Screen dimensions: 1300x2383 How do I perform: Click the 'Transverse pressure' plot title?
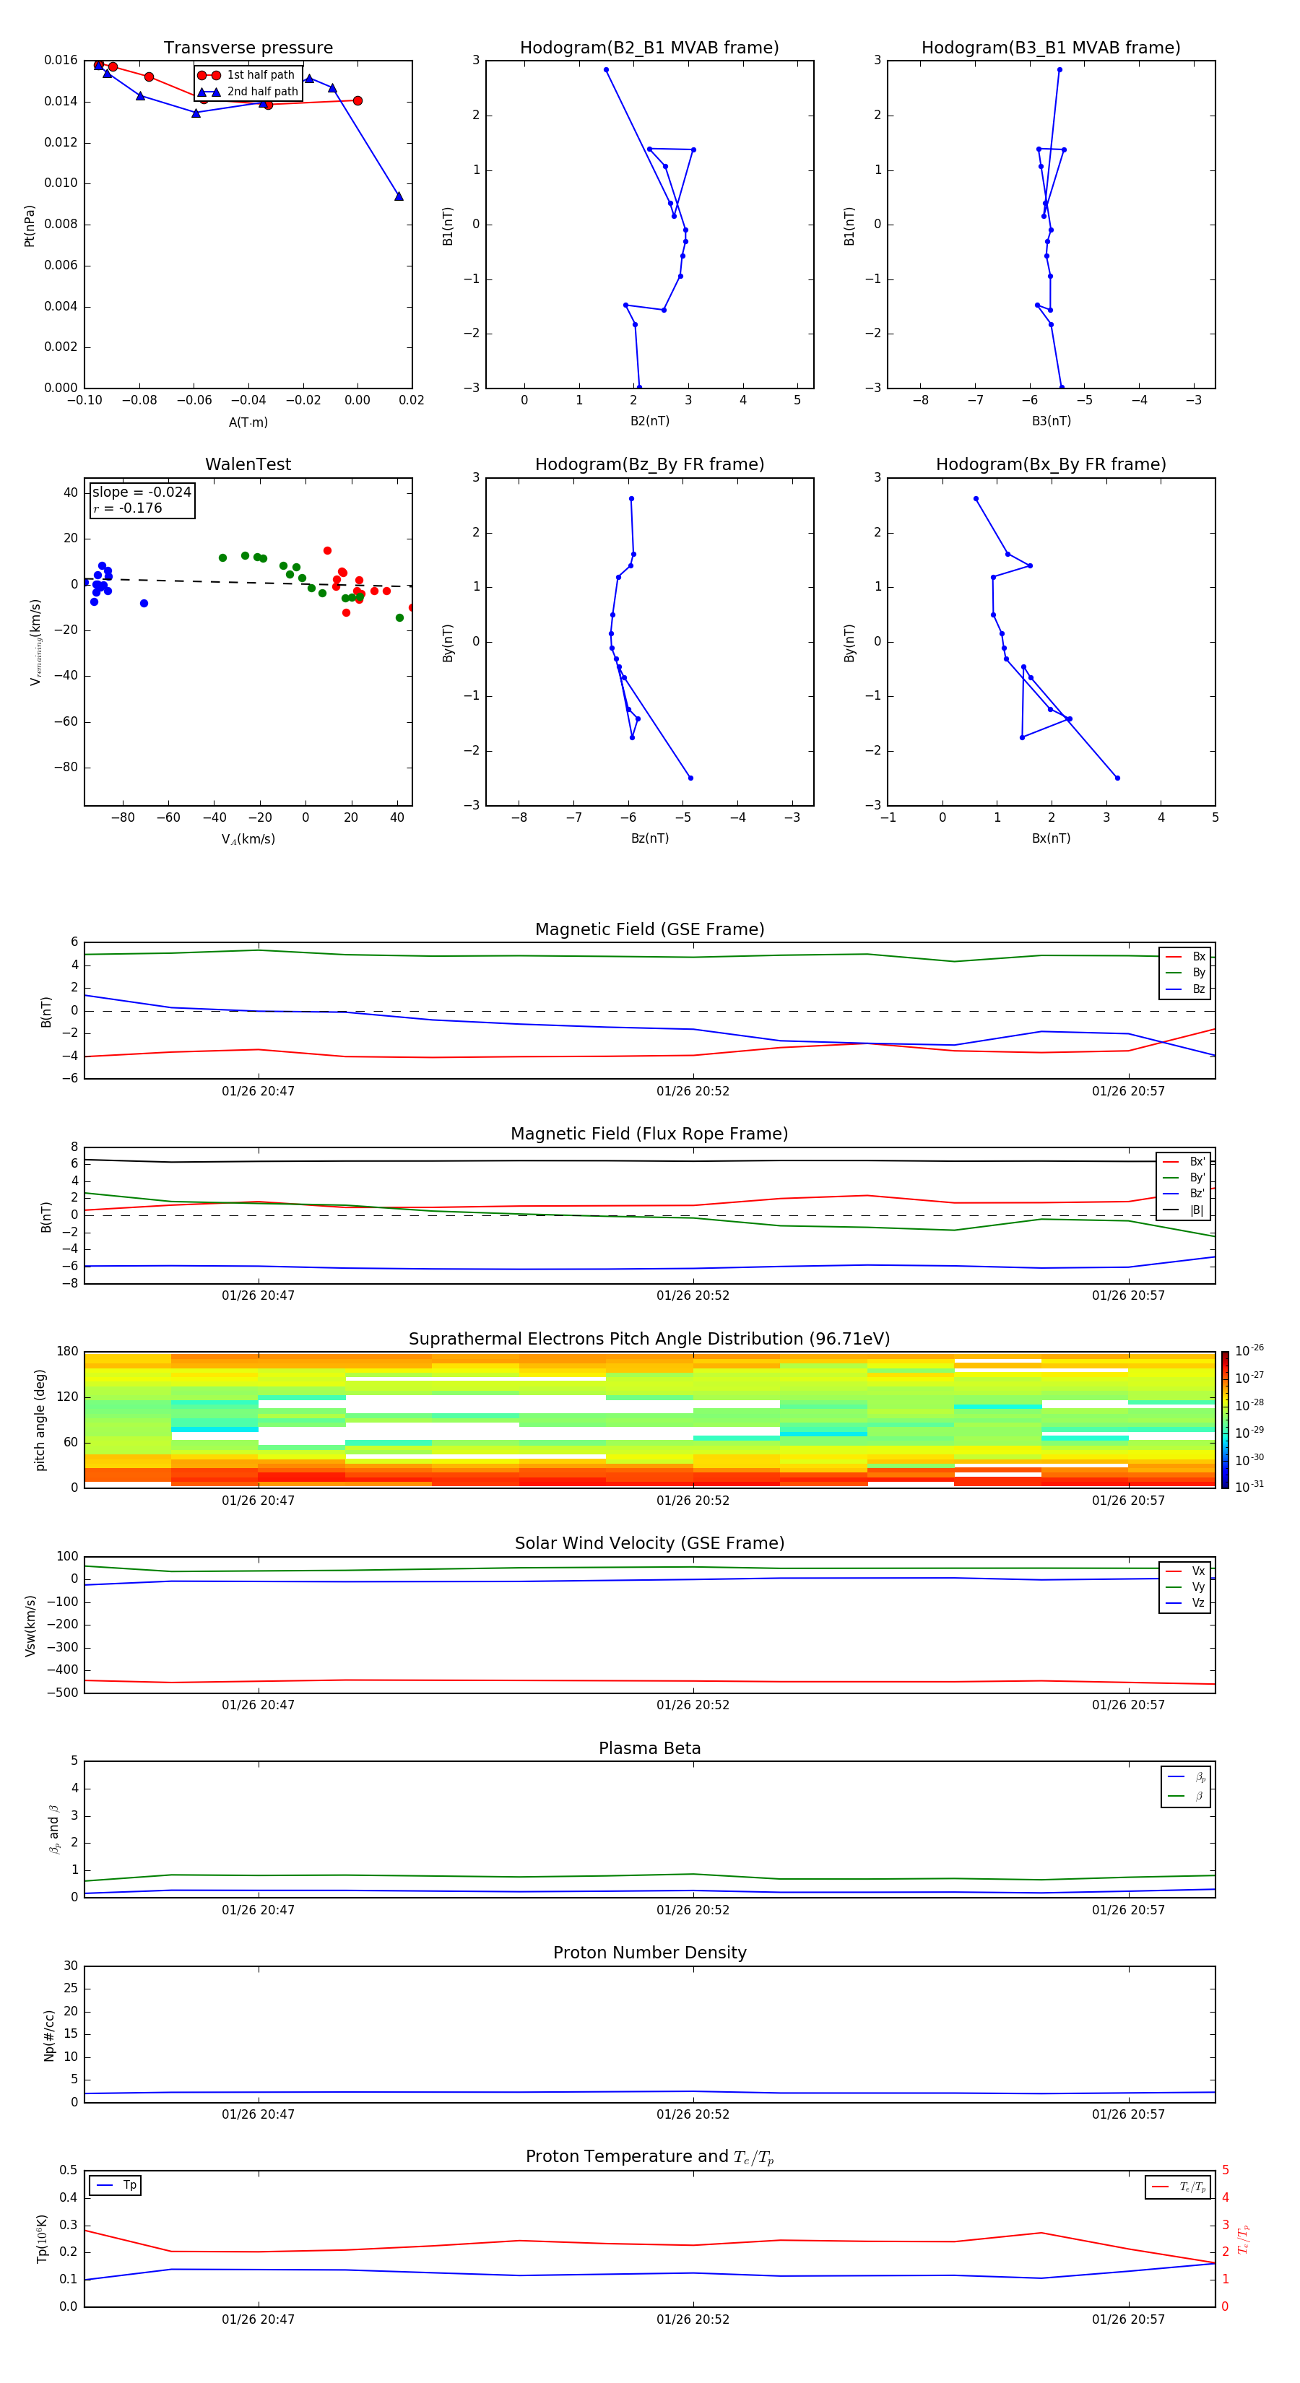point(248,48)
